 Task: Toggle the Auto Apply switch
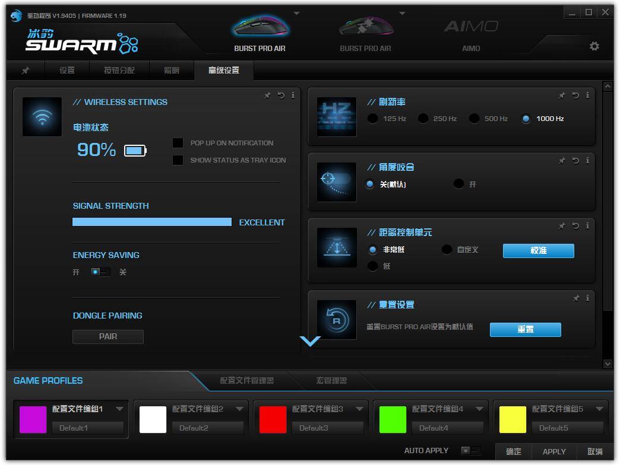point(471,450)
